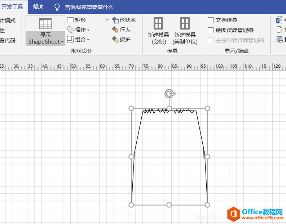Open the Shape Name (形状名) dialog

coord(124,20)
